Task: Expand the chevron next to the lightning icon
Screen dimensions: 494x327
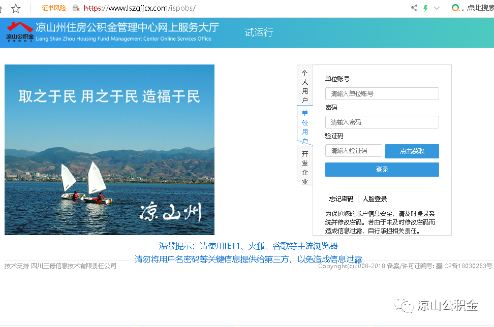Action: 438,8
